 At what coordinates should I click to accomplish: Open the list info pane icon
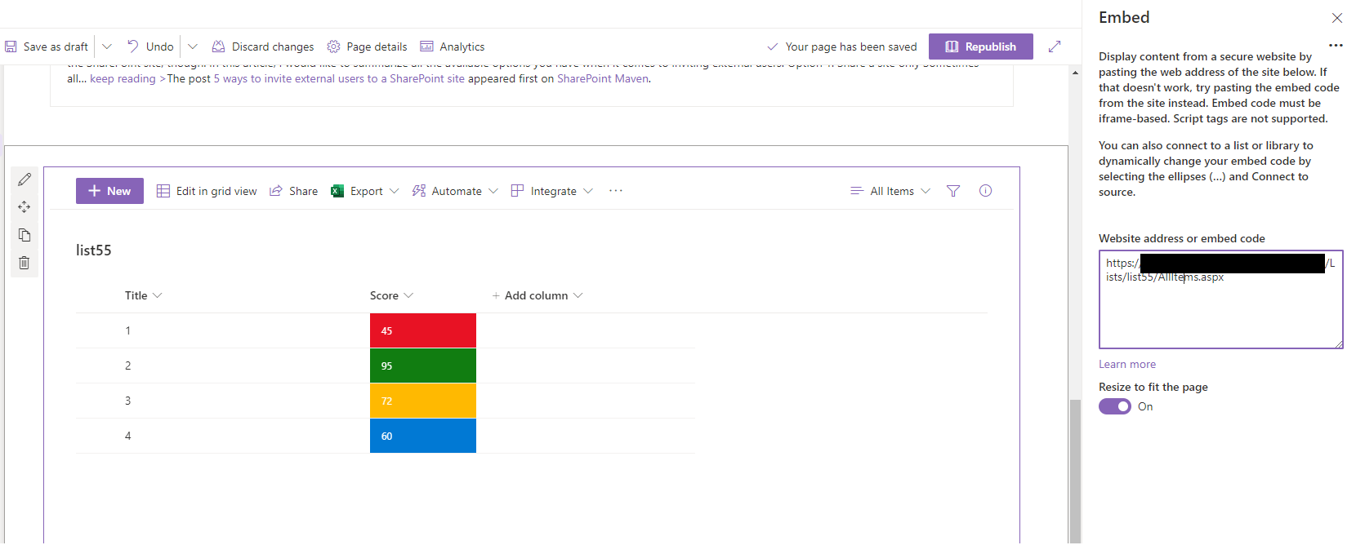[x=986, y=191]
